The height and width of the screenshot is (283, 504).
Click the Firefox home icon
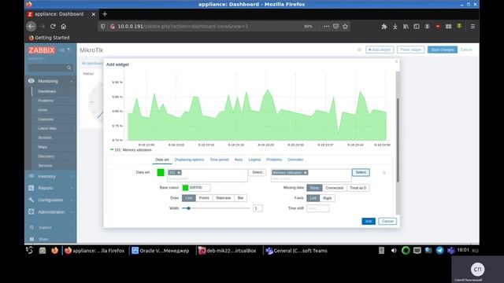(64, 26)
